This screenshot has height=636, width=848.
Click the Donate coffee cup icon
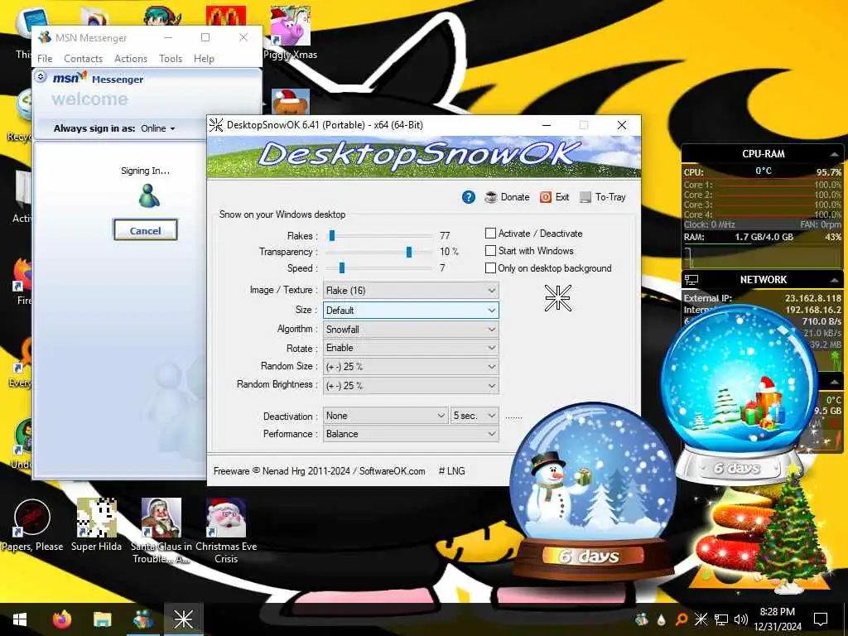pos(490,197)
